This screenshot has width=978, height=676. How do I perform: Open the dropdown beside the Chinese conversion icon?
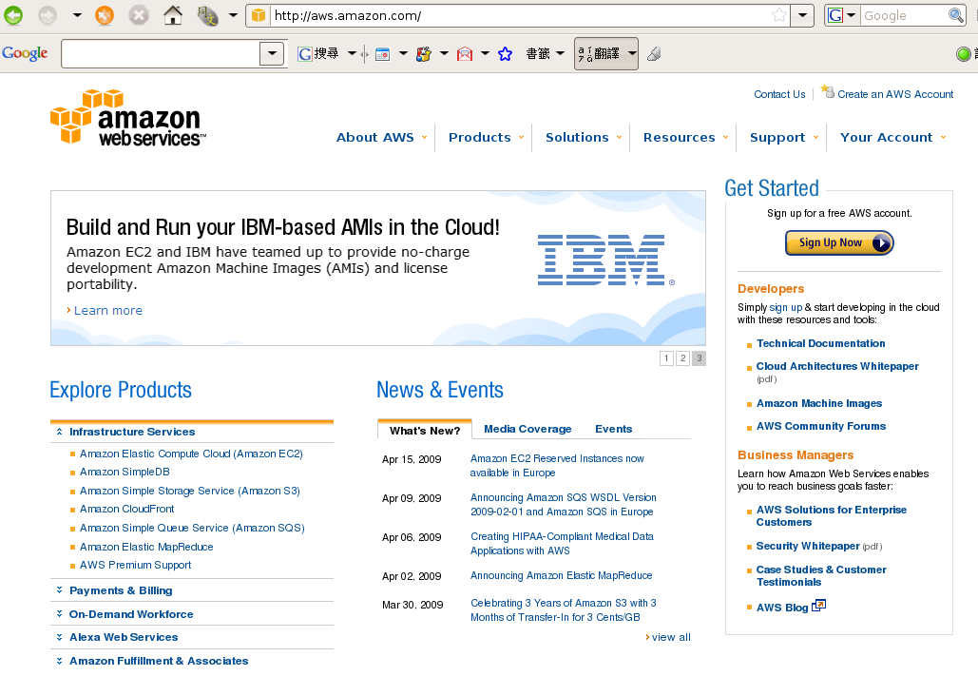[x=233, y=14]
